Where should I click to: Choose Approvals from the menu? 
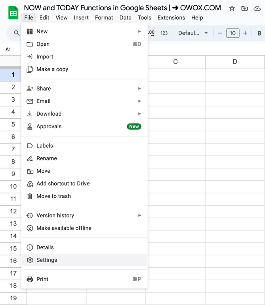[84, 126]
